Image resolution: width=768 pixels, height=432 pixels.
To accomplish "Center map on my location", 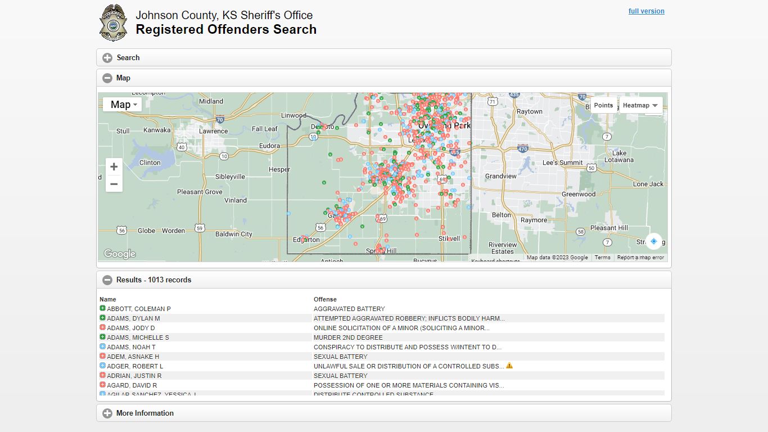I will (653, 241).
